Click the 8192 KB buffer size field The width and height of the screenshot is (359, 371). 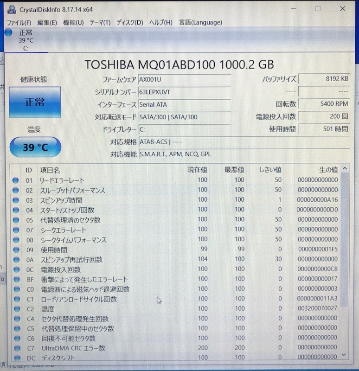tap(324, 79)
